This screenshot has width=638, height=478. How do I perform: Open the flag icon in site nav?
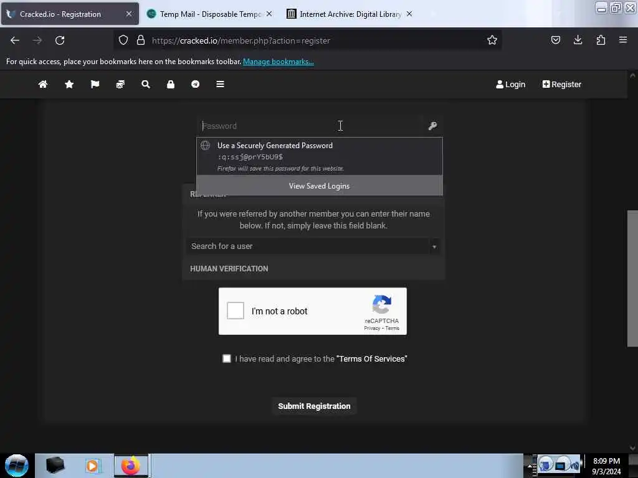(95, 84)
